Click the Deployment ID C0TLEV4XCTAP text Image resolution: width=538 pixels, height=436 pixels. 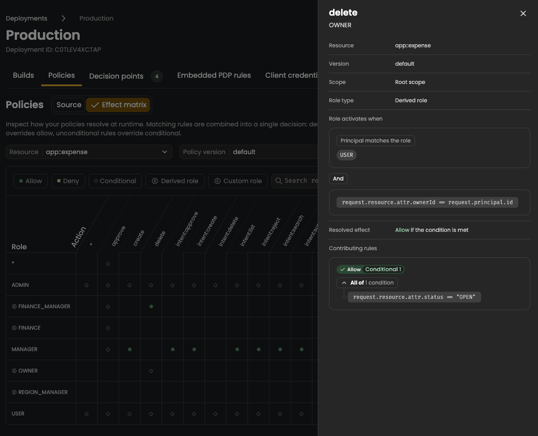[53, 50]
